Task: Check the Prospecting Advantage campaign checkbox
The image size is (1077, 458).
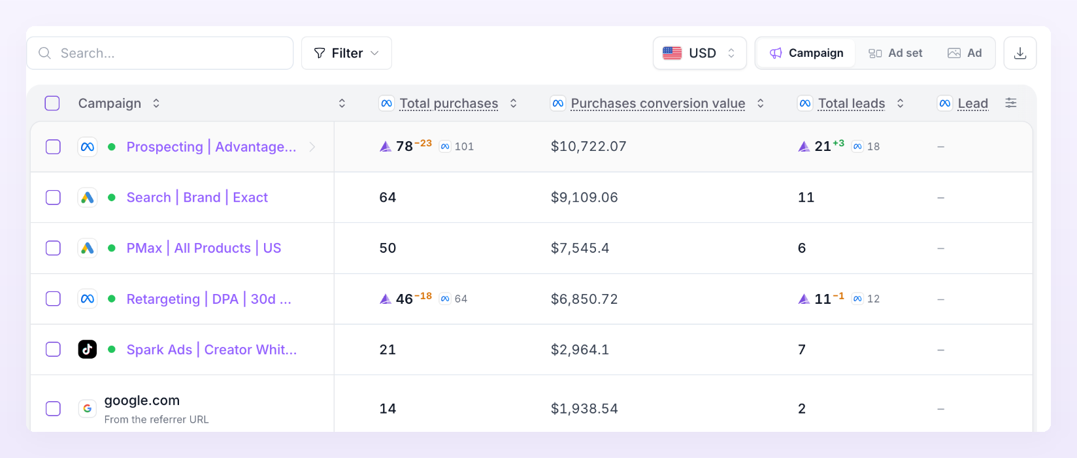Action: click(53, 147)
